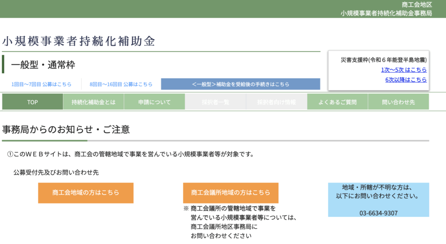Open the 持続化補助金とは tab
Viewport: 446px width, 244px height.
point(93,102)
